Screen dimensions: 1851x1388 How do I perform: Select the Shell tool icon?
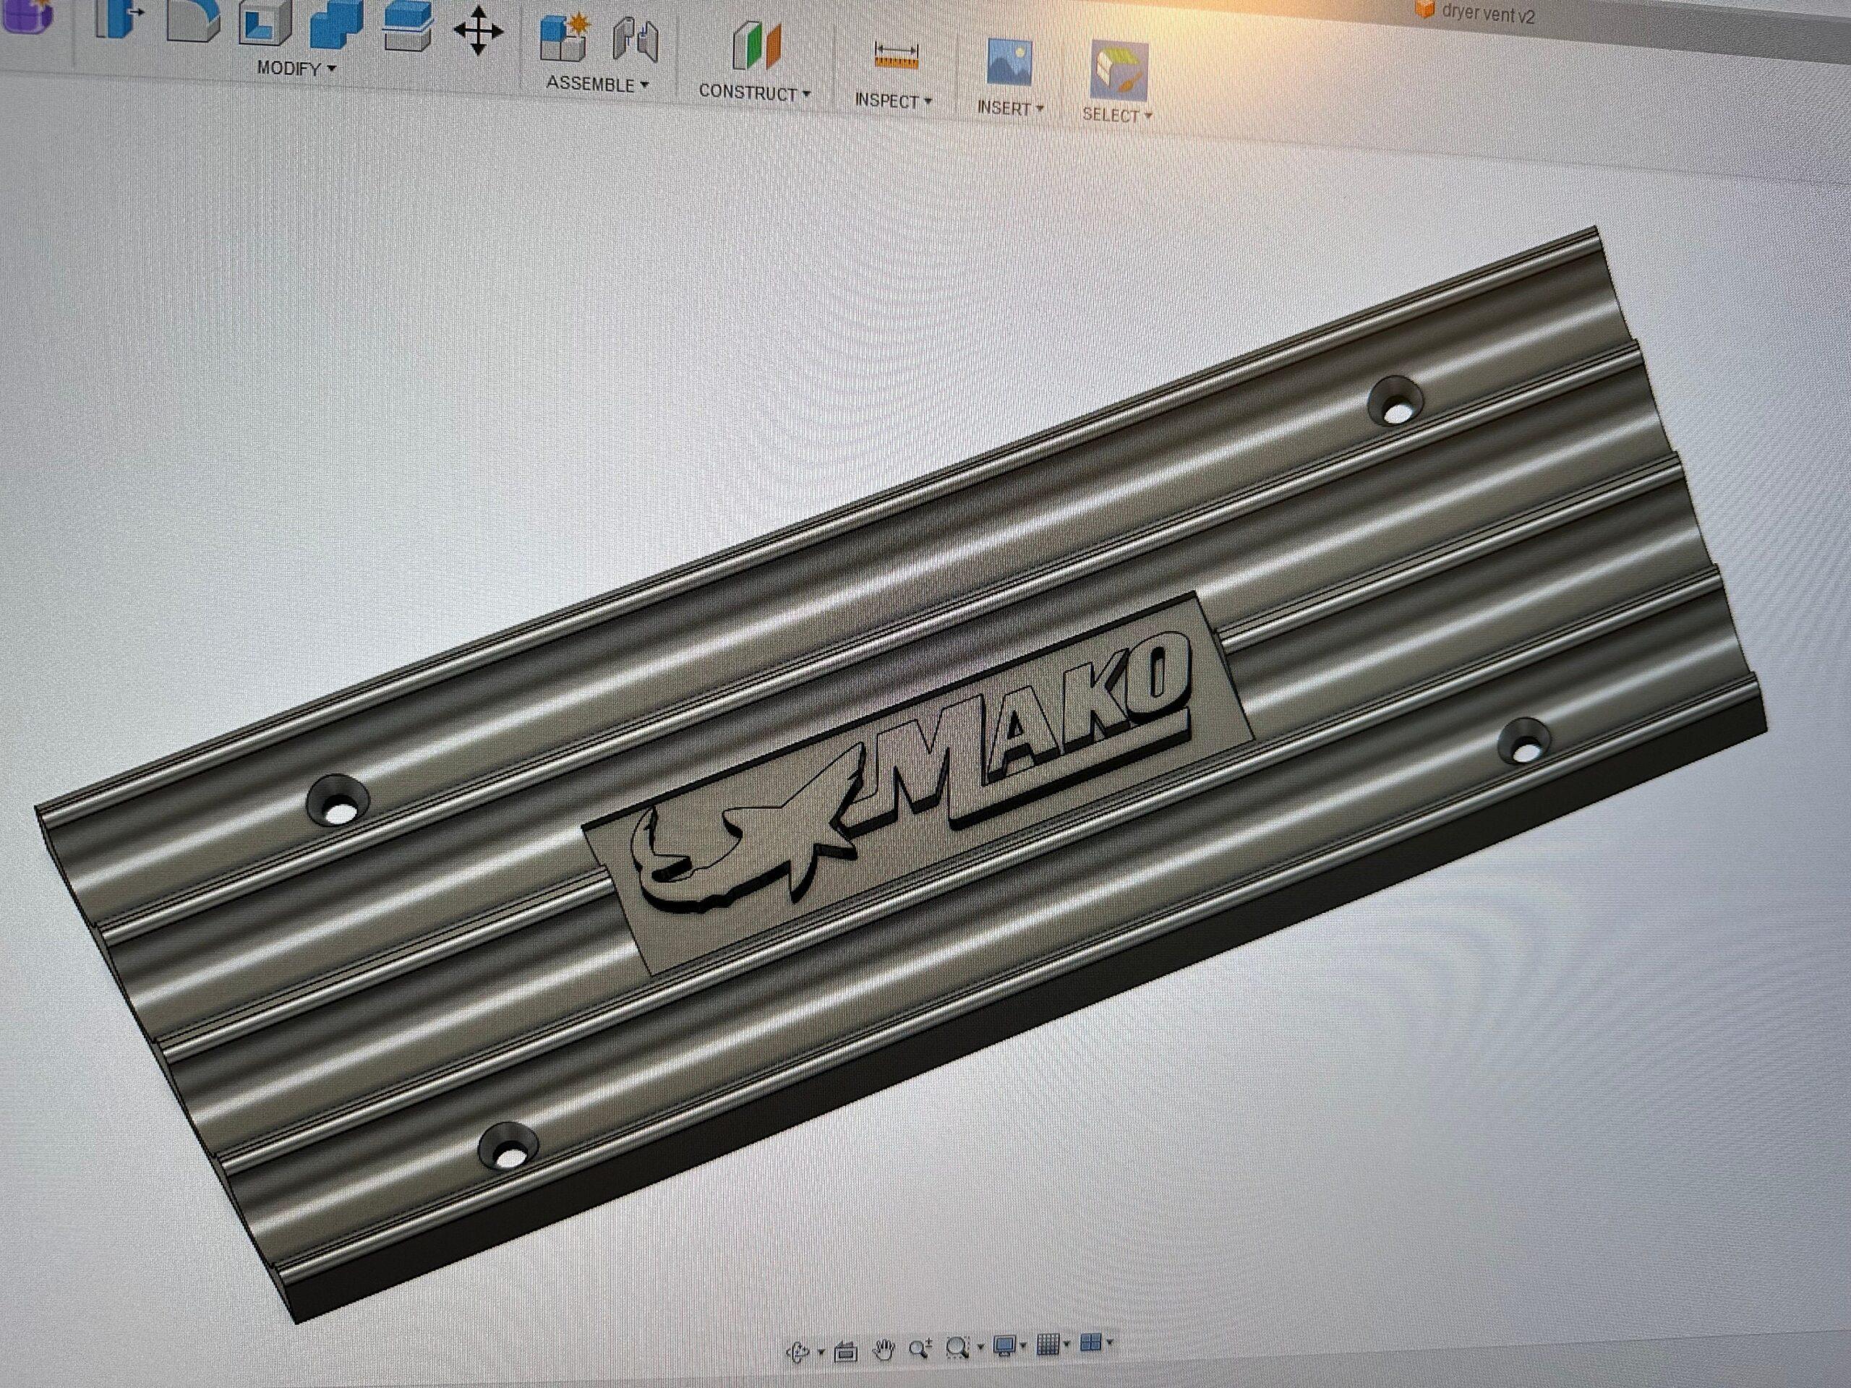265,22
